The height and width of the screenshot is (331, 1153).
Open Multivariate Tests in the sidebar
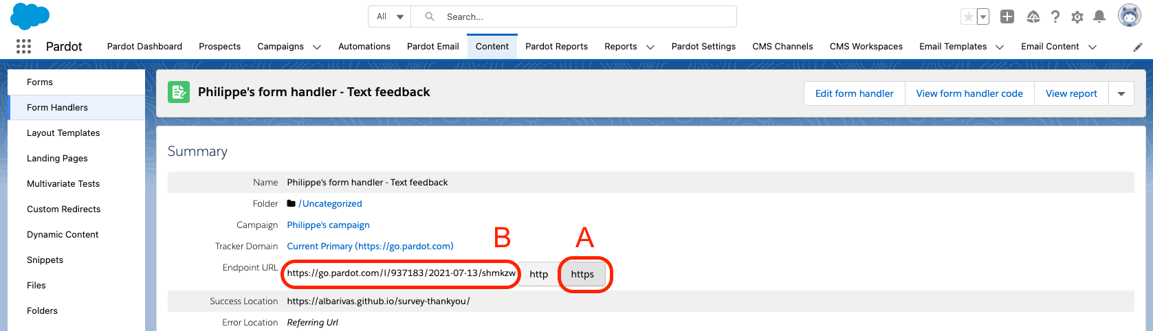(76, 183)
